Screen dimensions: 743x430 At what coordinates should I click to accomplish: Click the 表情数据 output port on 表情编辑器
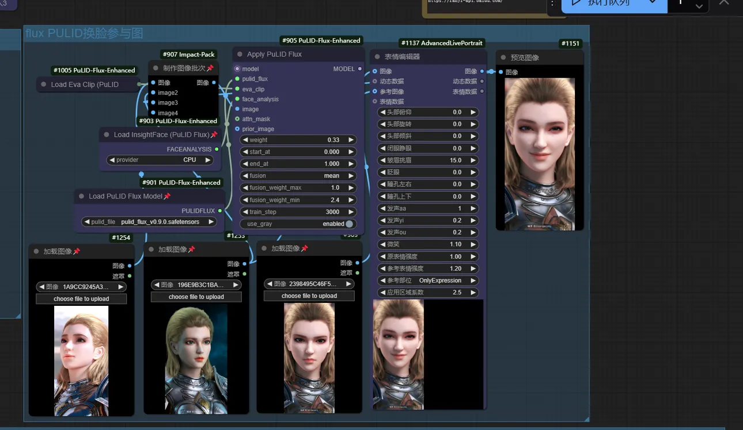click(482, 91)
